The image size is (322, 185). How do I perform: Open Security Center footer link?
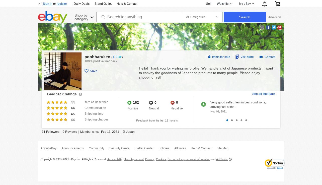click(120, 148)
